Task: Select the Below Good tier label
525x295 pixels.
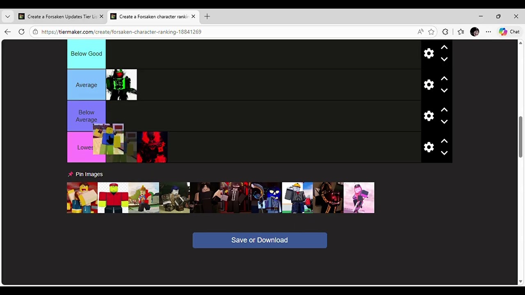Action: (x=86, y=54)
